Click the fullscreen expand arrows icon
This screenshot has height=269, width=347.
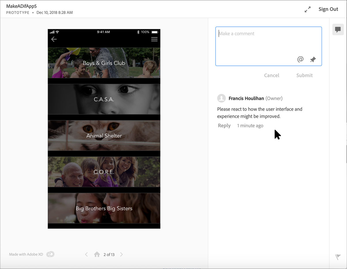point(308,9)
